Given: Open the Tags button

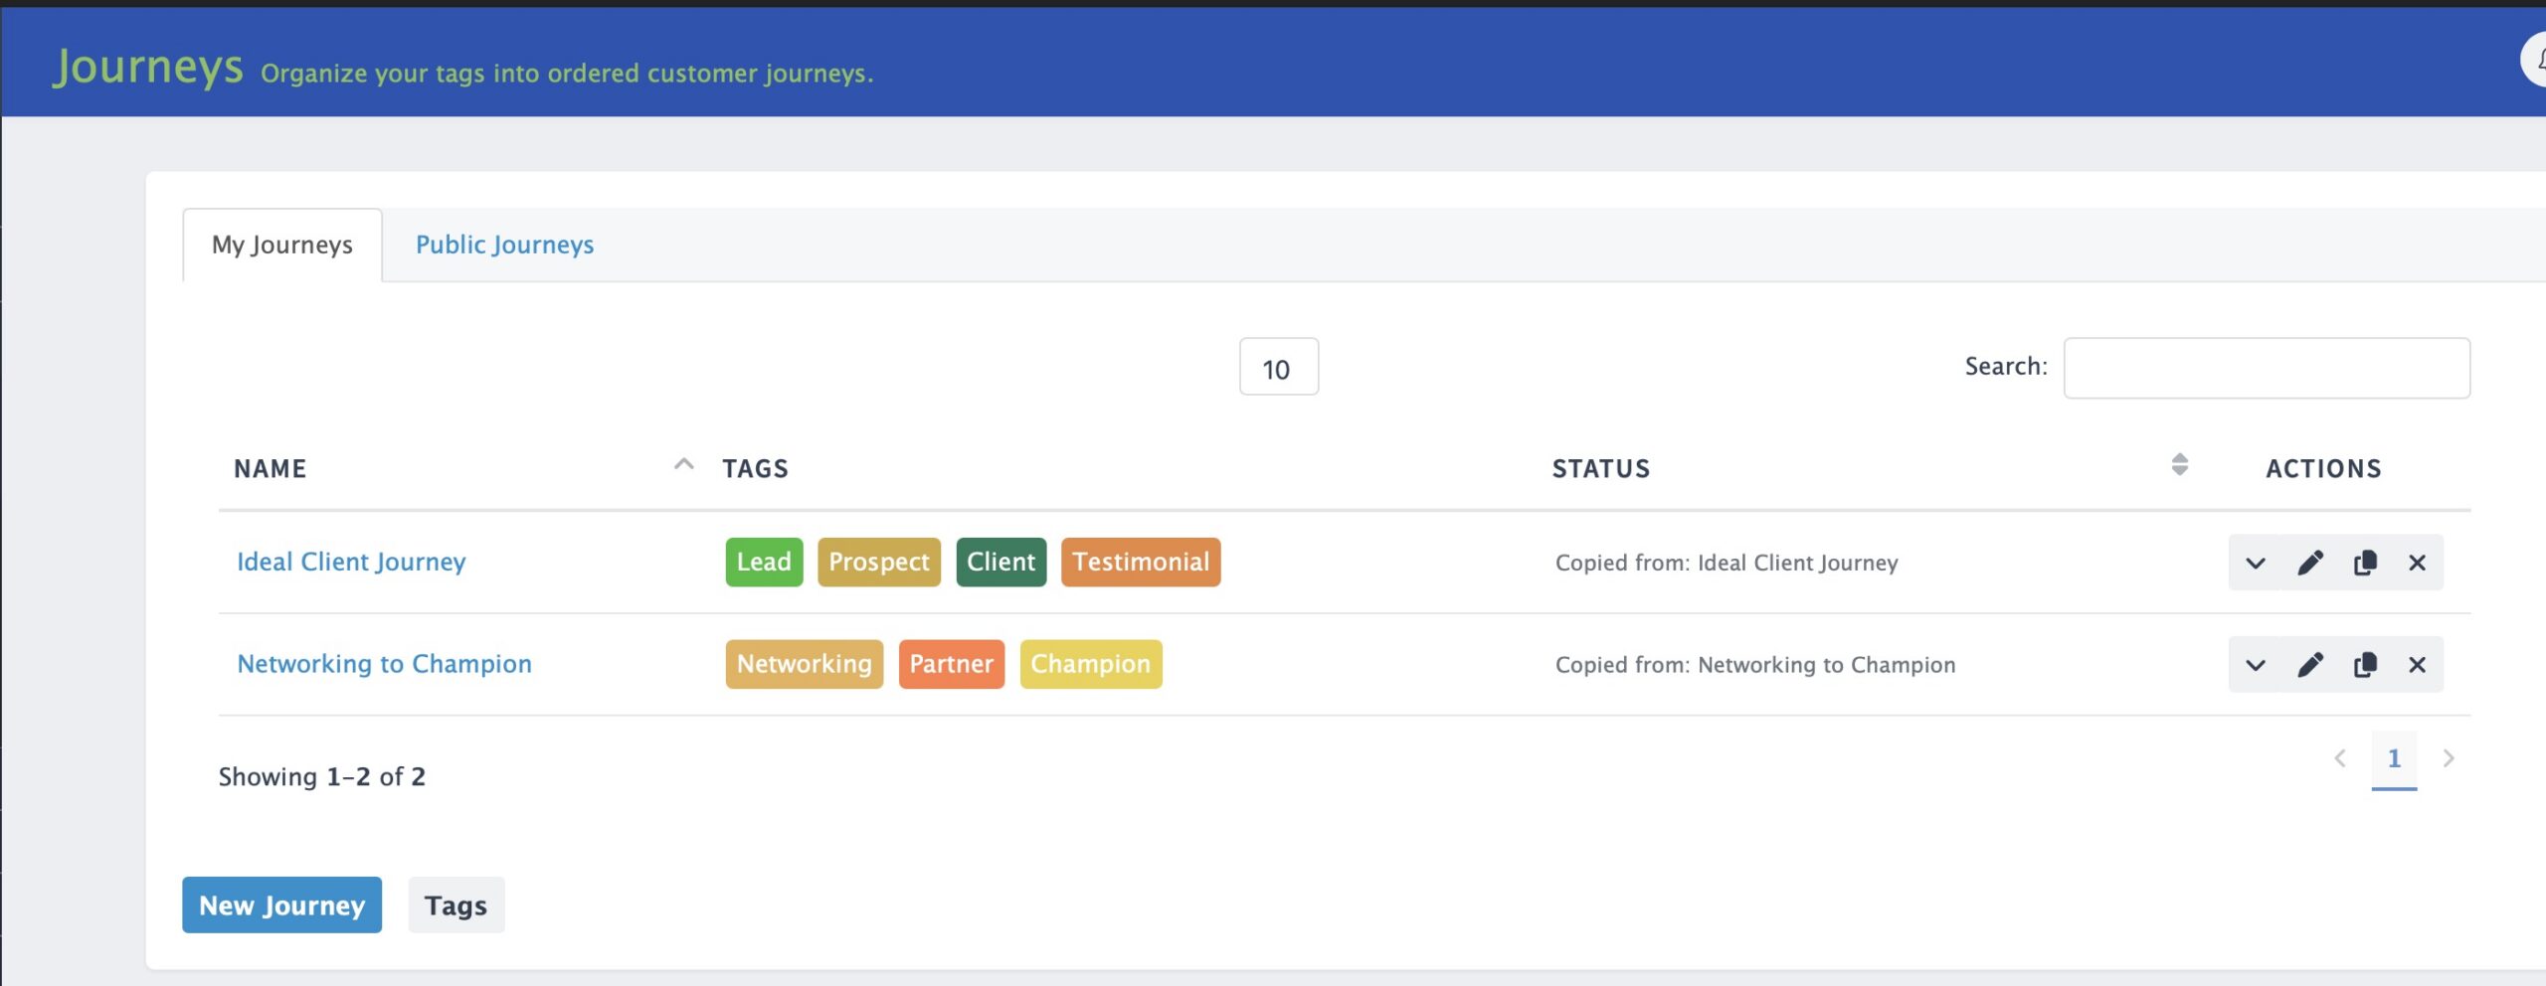Looking at the screenshot, I should 455,904.
